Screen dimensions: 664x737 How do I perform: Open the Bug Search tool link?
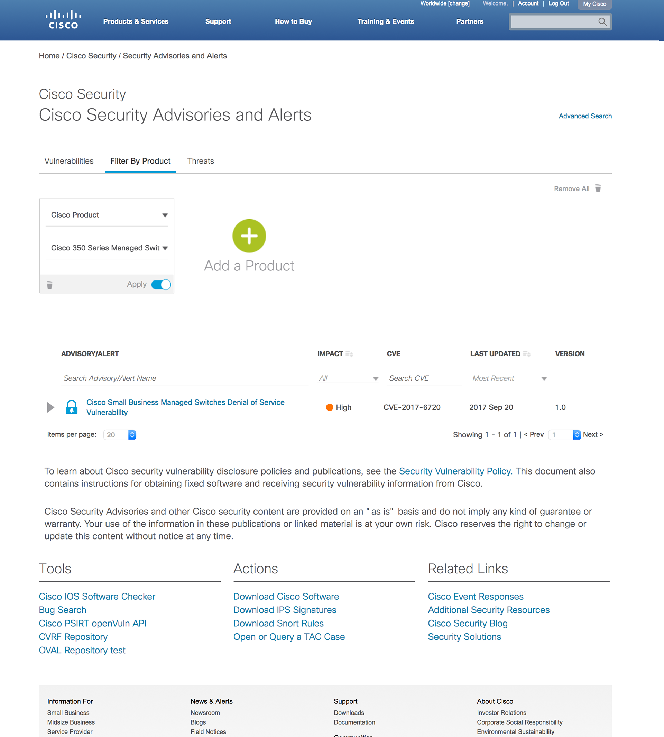click(63, 610)
